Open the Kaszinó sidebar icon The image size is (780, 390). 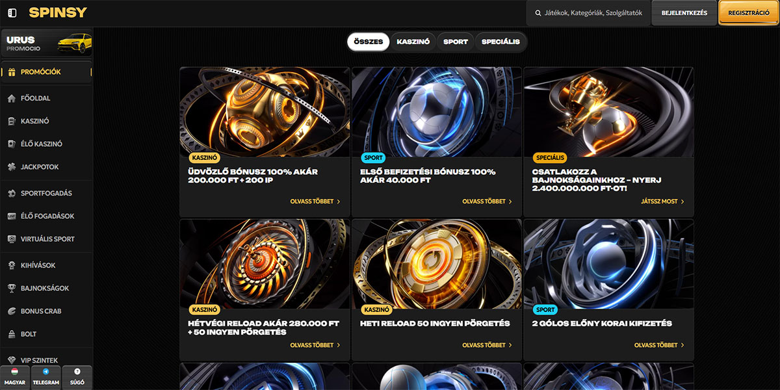pos(12,121)
